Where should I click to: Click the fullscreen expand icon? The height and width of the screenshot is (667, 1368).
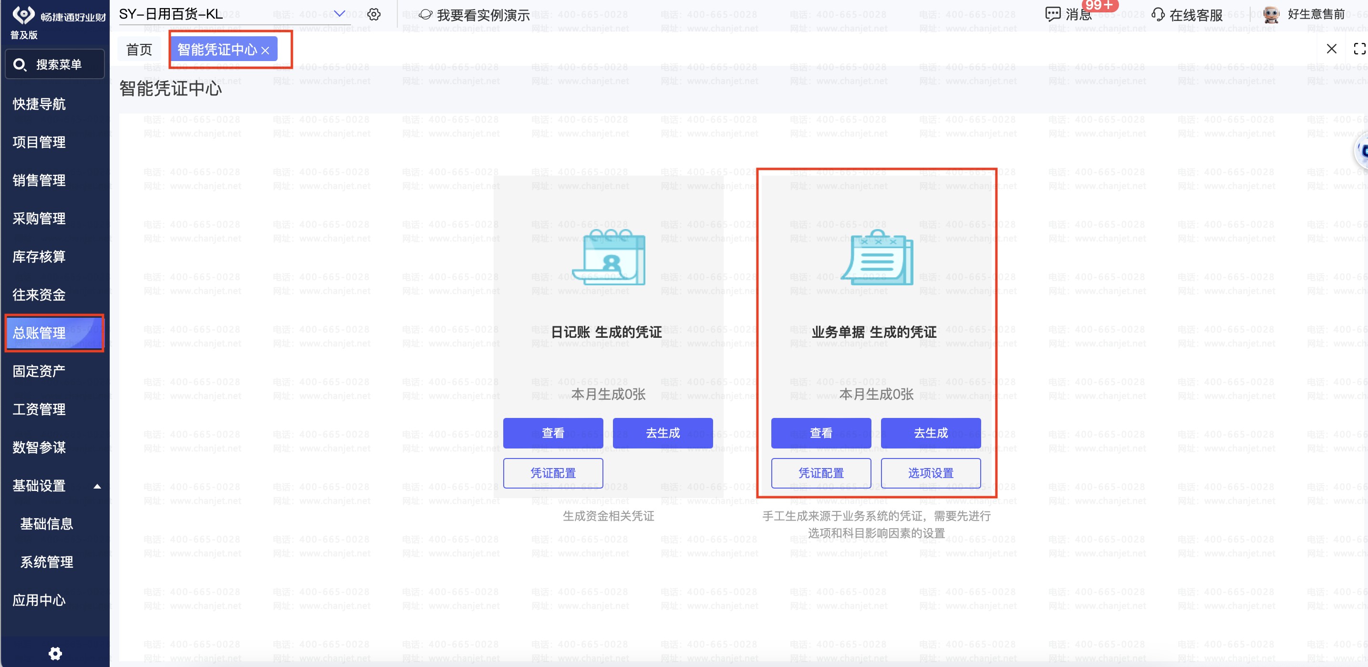pyautogui.click(x=1359, y=49)
